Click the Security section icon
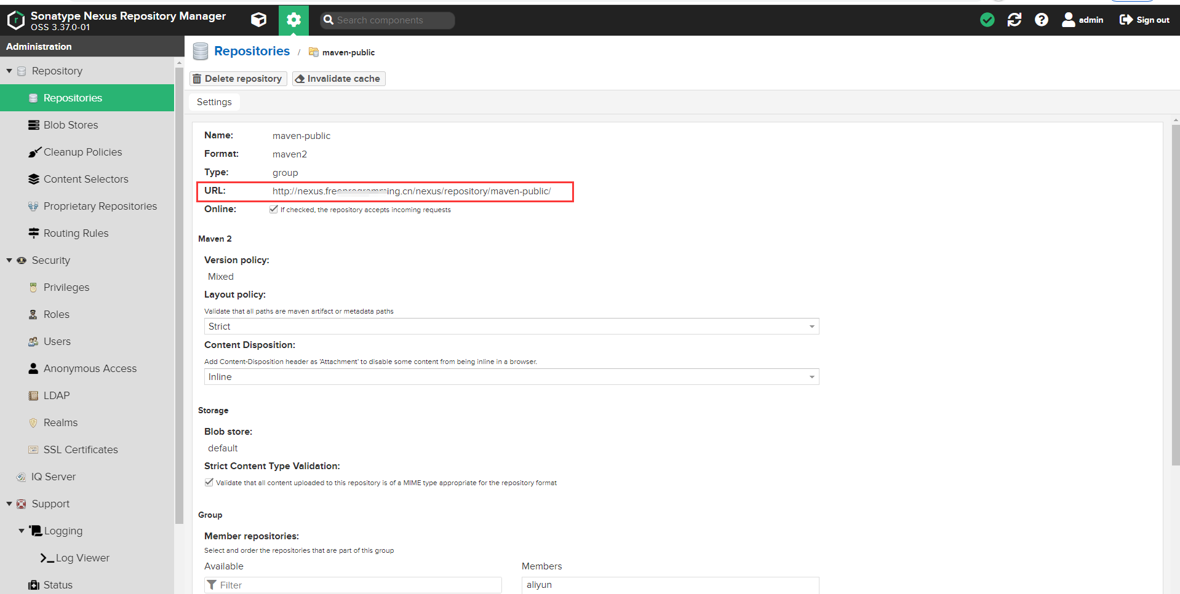 (22, 261)
